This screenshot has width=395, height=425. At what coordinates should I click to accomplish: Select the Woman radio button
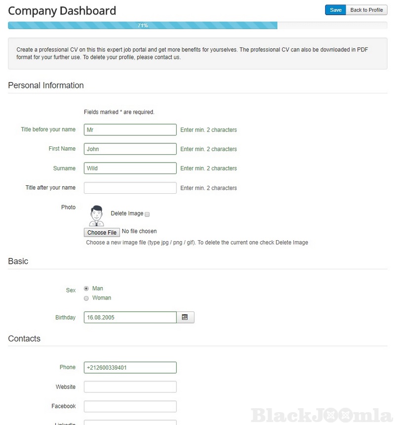coord(86,298)
